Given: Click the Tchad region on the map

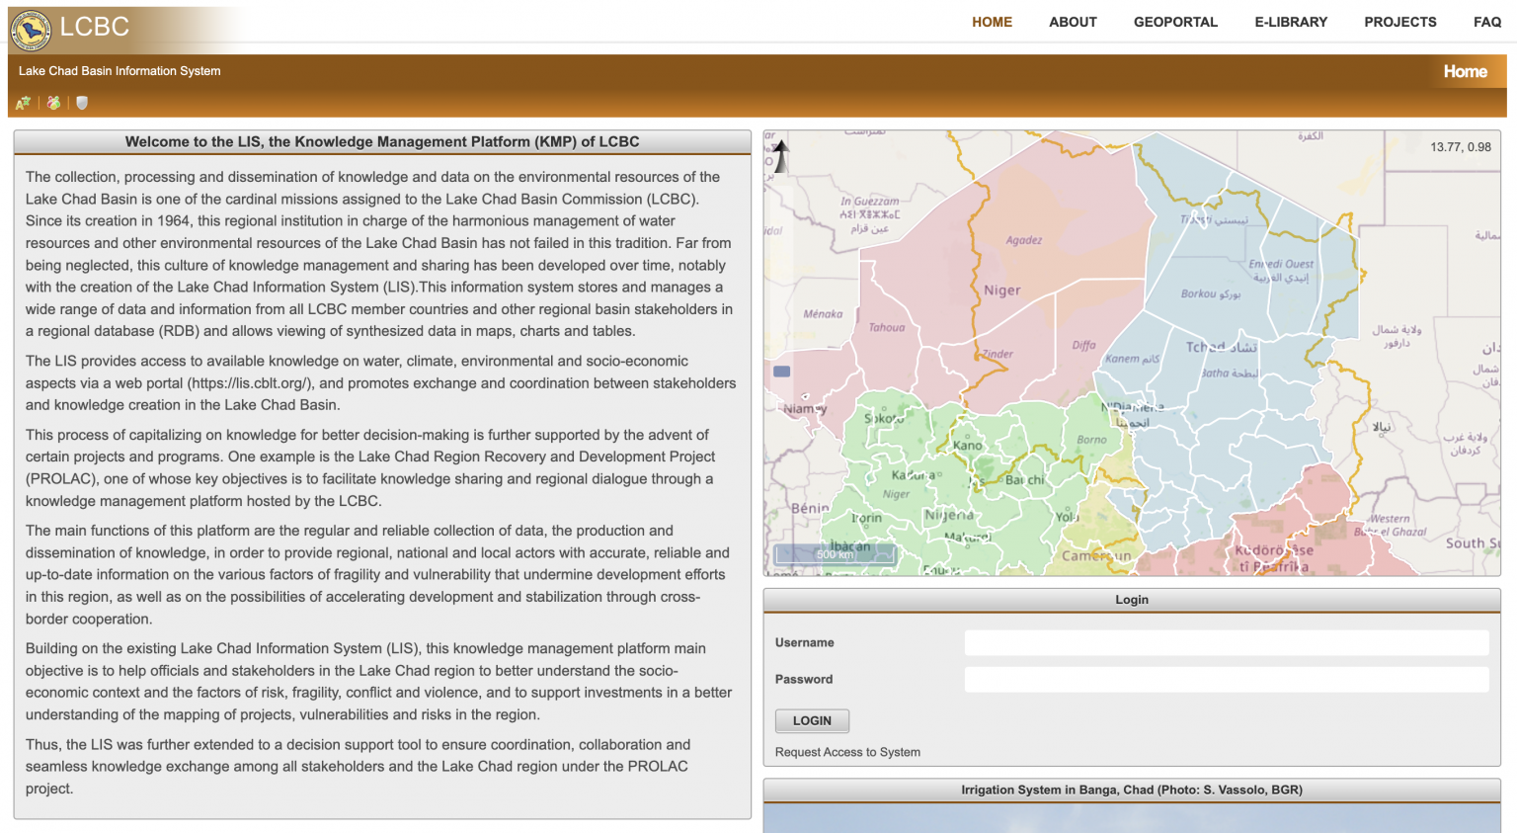Looking at the screenshot, I should pyautogui.click(x=1221, y=347).
